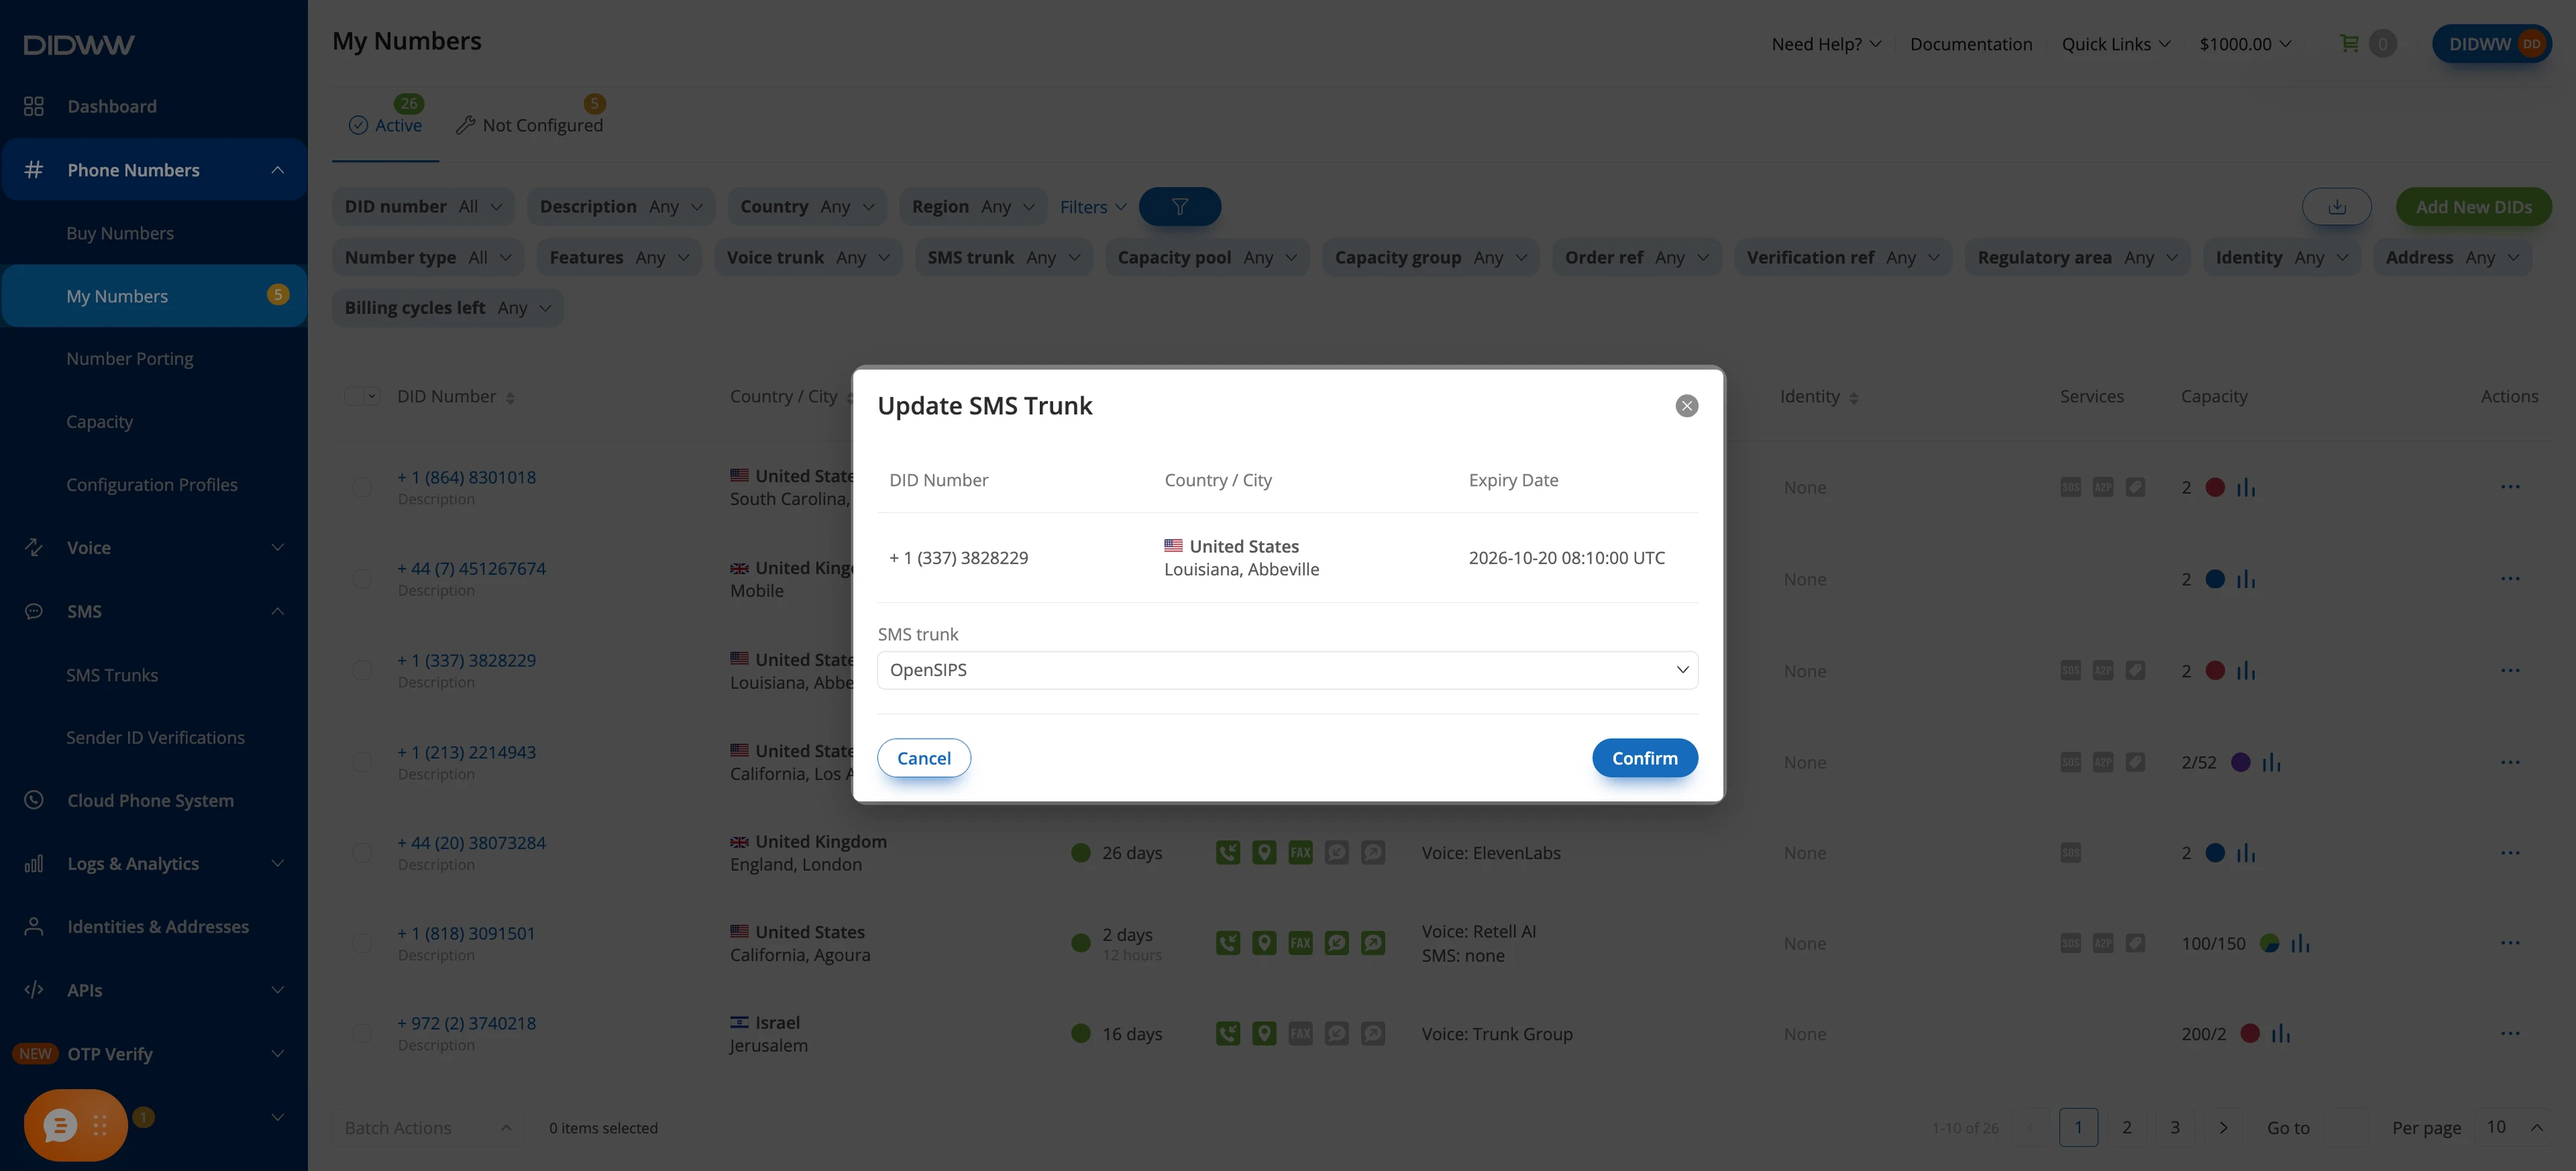This screenshot has height=1171, width=2576.
Task: Open the Per page dropdown
Action: [x=2514, y=1127]
